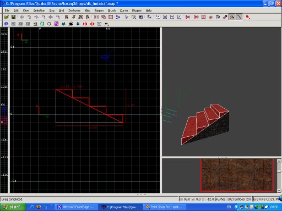
Task: Click texture window scrollbar up arrow
Action: click(279, 161)
